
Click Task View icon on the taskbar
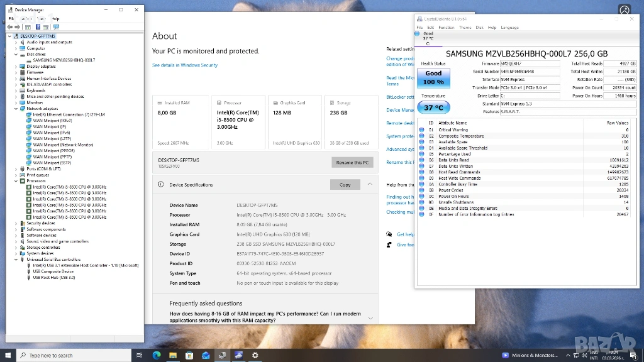[140, 355]
